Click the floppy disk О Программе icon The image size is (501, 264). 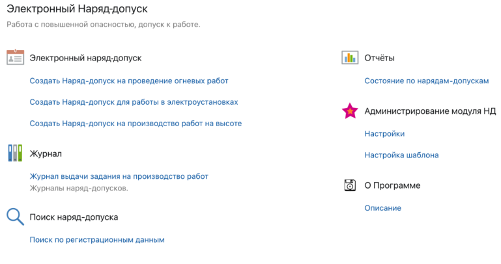pyautogui.click(x=350, y=185)
